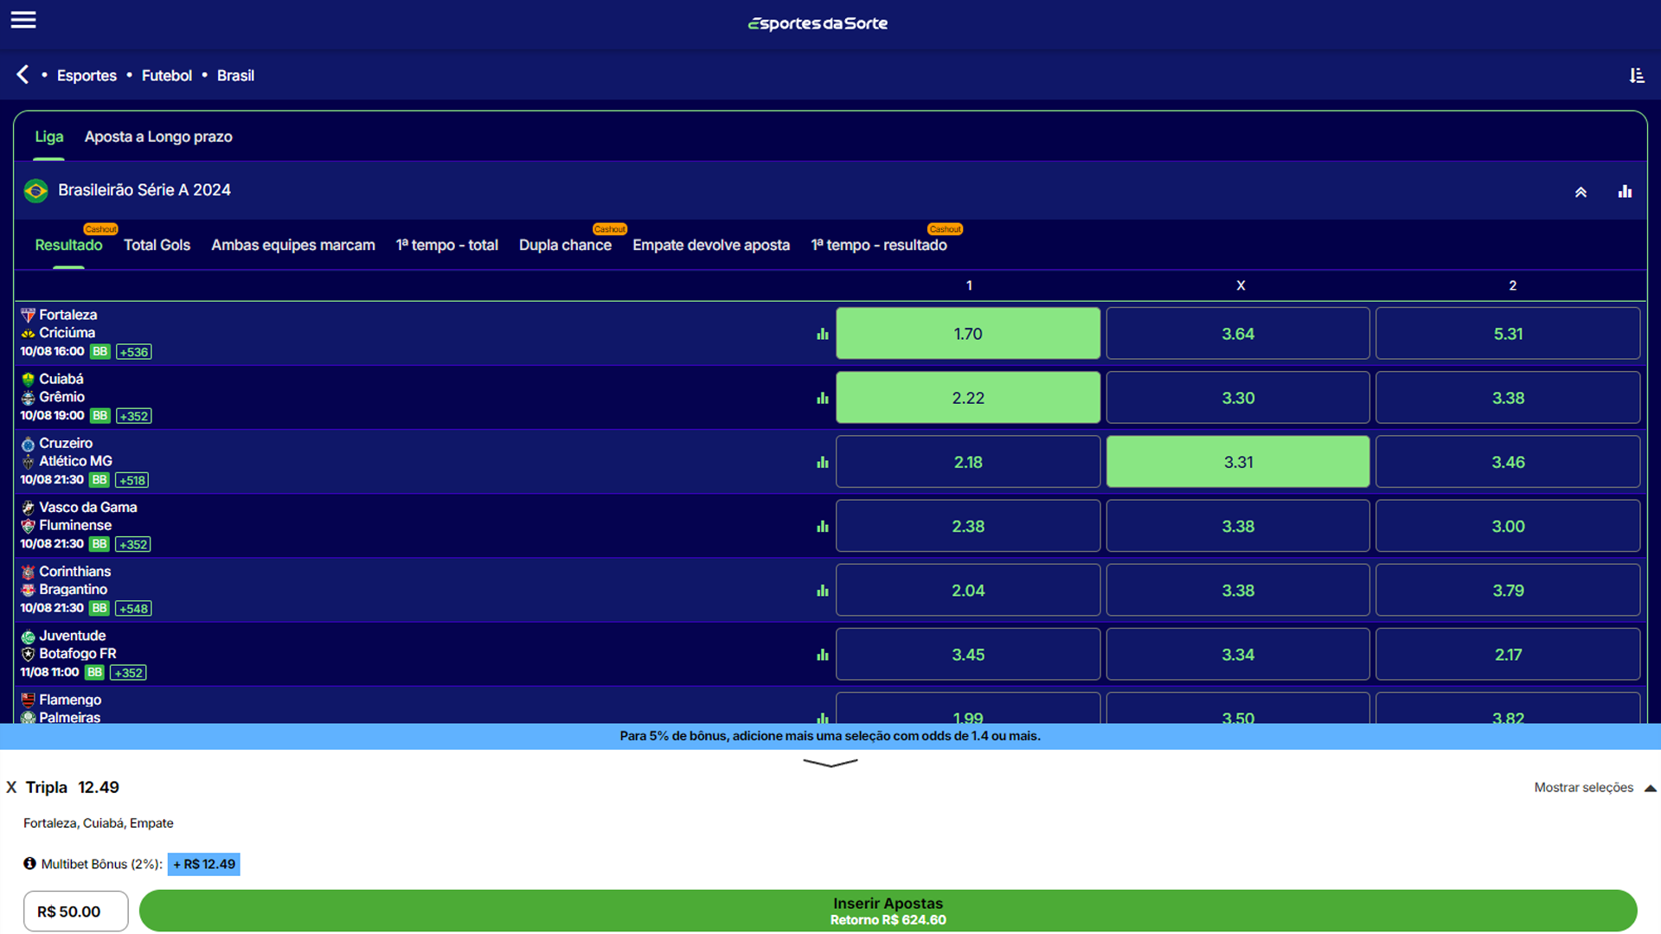This screenshot has width=1661, height=934.
Task: Click the Multibet Bônus info icon
Action: (x=29, y=863)
